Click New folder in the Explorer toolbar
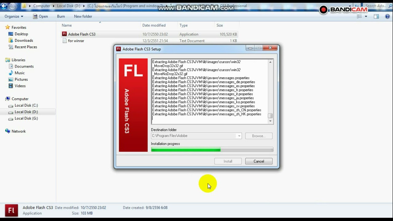 point(83,16)
